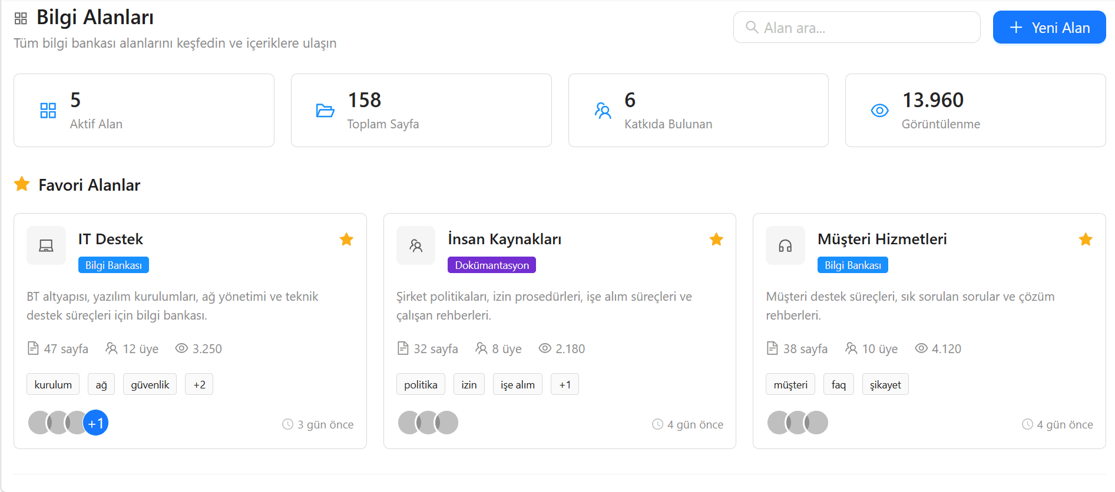Screen dimensions: 1115x492
Task: Open the İnsan Kaynakları title
Action: [505, 239]
